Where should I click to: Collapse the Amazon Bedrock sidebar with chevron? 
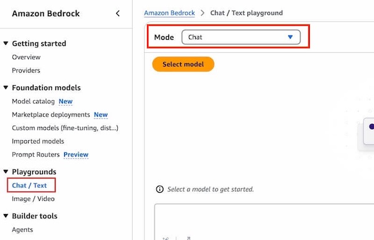point(118,14)
